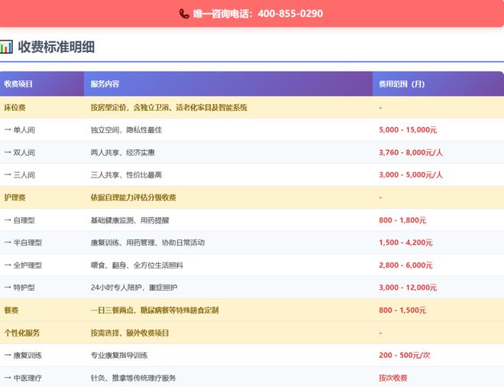This screenshot has width=504, height=387.
Task: Select the 护理费 category row label
Action: pyautogui.click(x=15, y=197)
